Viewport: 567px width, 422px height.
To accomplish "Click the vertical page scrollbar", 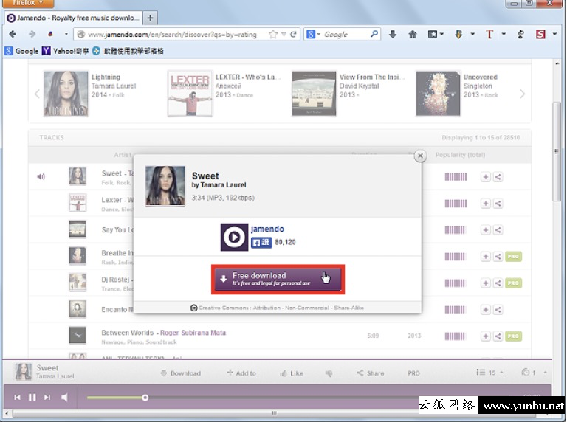I will coord(557,152).
